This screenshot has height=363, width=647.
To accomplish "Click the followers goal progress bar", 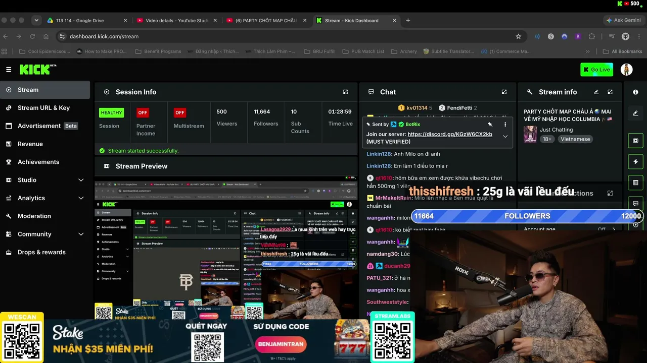I will pyautogui.click(x=527, y=216).
